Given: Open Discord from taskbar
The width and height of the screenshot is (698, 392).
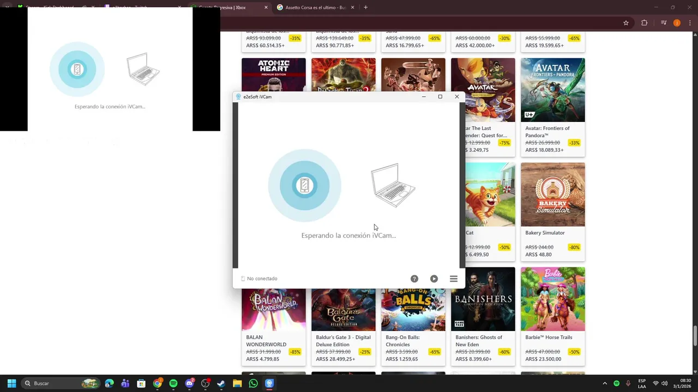Looking at the screenshot, I should tap(189, 383).
